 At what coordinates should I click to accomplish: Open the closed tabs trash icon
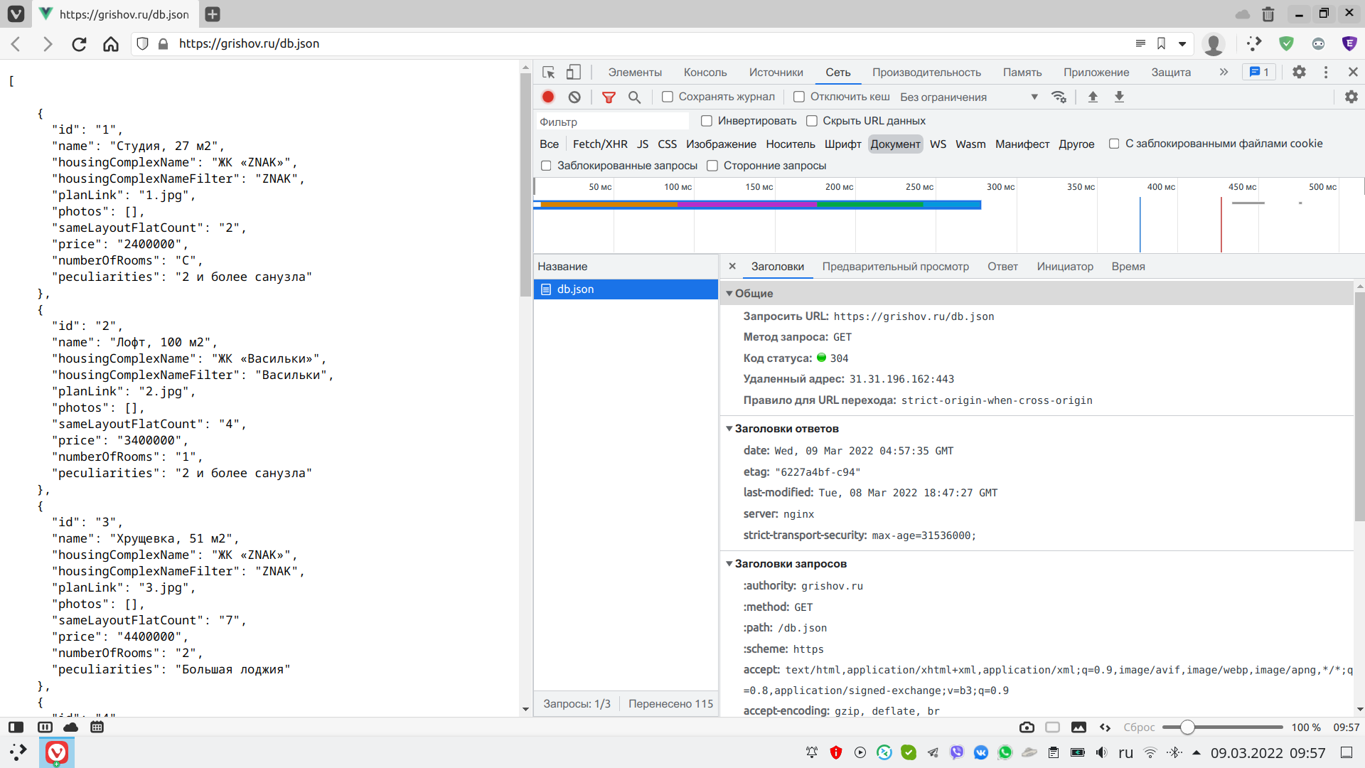[1268, 14]
